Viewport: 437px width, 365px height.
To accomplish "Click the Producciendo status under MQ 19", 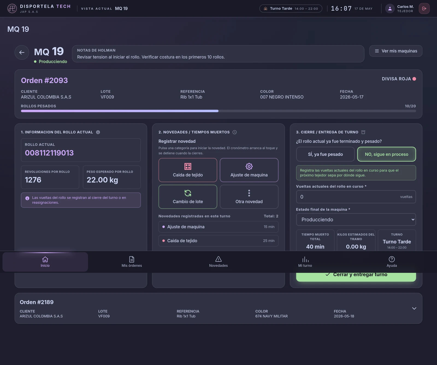I will point(51,62).
